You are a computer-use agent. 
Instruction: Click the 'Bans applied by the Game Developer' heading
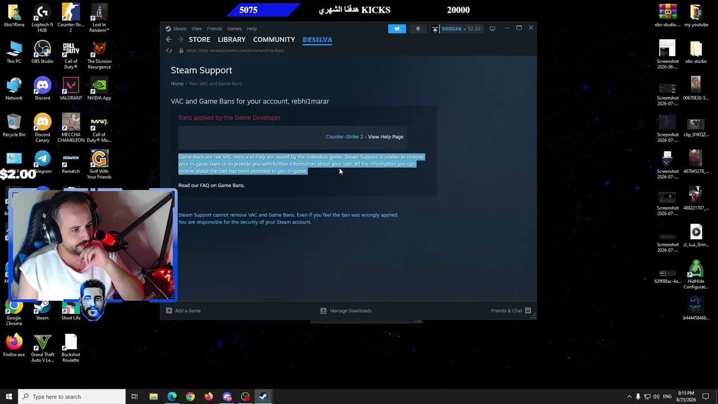pos(229,118)
